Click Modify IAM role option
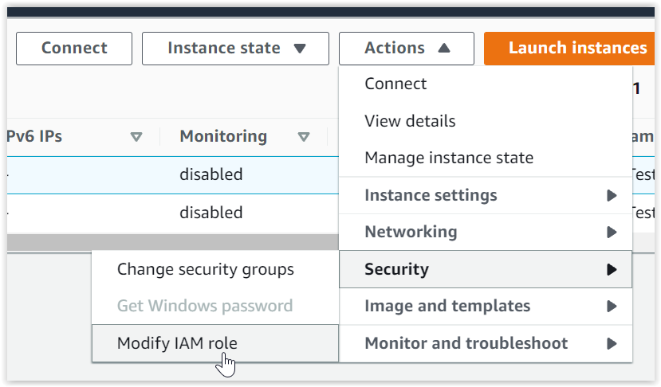The height and width of the screenshot is (387, 661). (x=177, y=343)
